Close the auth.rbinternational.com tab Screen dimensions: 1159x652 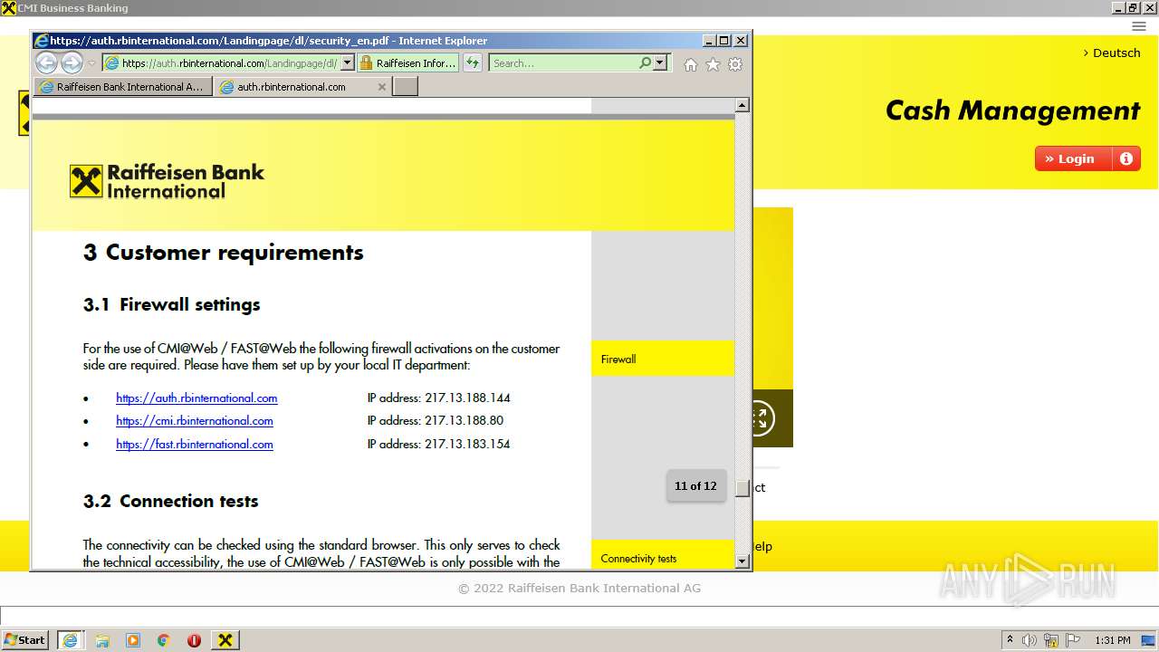(382, 87)
